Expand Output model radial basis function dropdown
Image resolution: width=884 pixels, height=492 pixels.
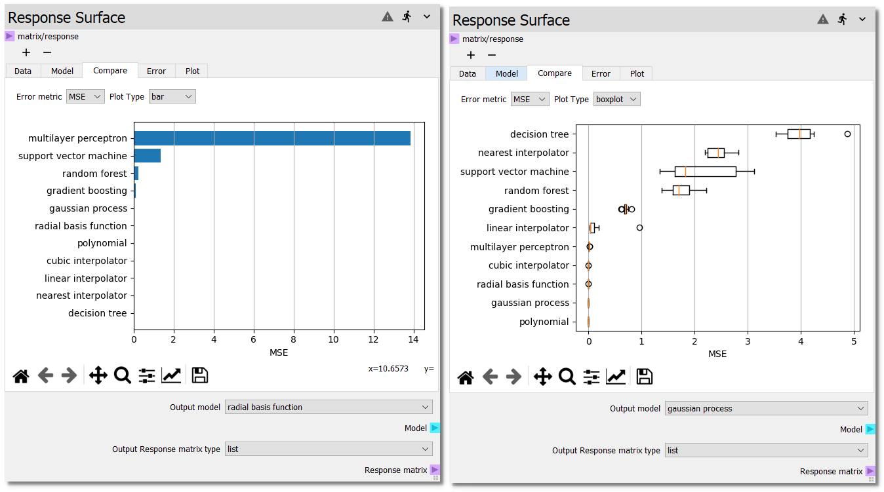pyautogui.click(x=328, y=407)
